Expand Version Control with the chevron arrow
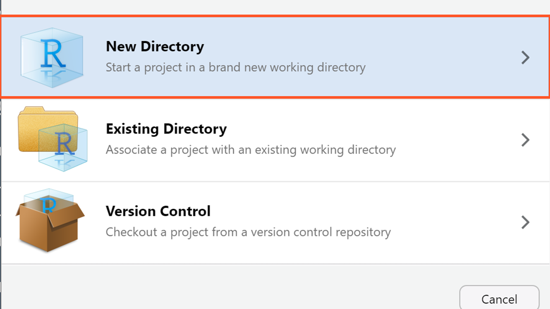The image size is (550, 309). (525, 222)
